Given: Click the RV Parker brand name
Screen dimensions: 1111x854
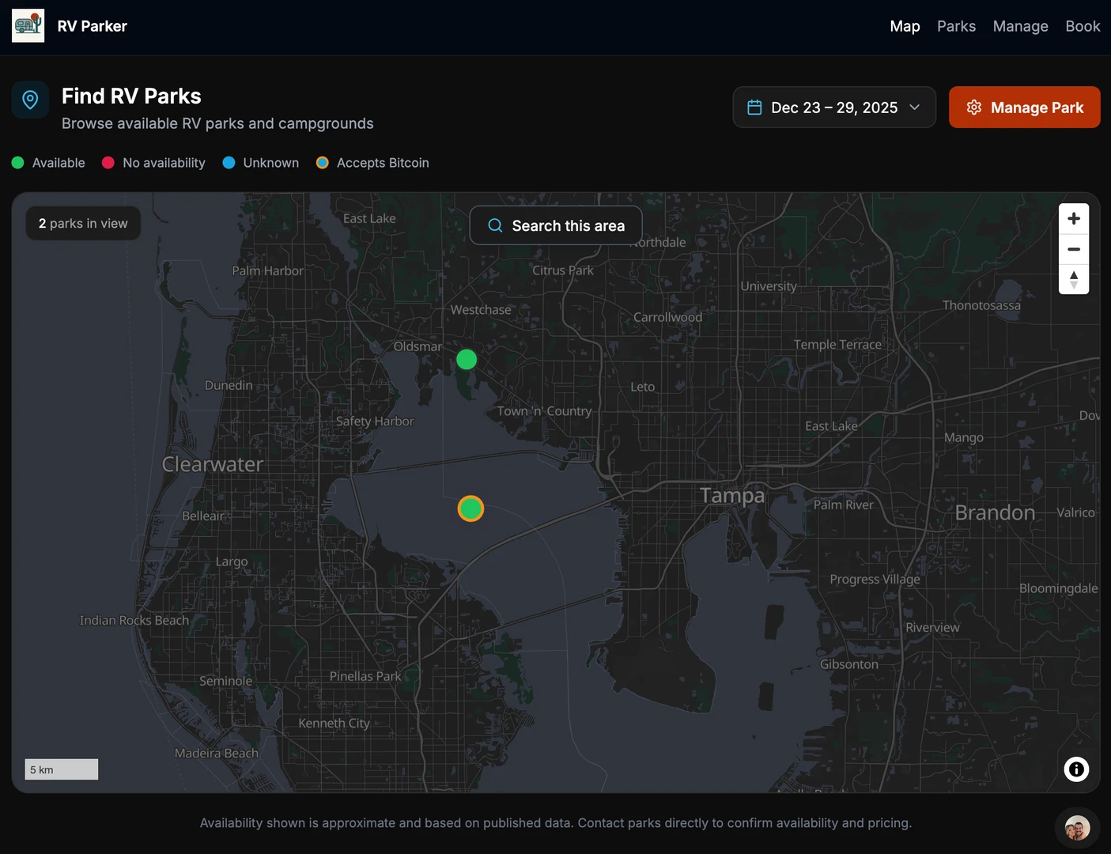Looking at the screenshot, I should tap(92, 26).
